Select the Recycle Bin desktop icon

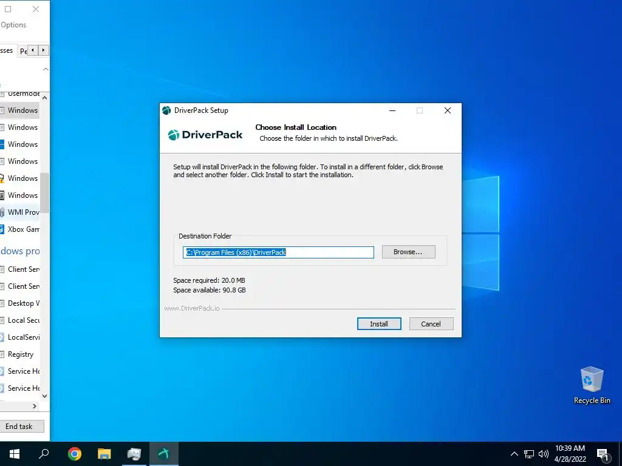click(x=592, y=385)
